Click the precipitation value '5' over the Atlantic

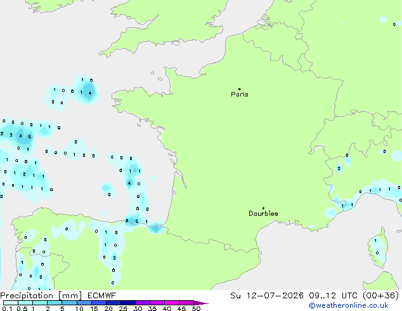pyautogui.click(x=29, y=136)
